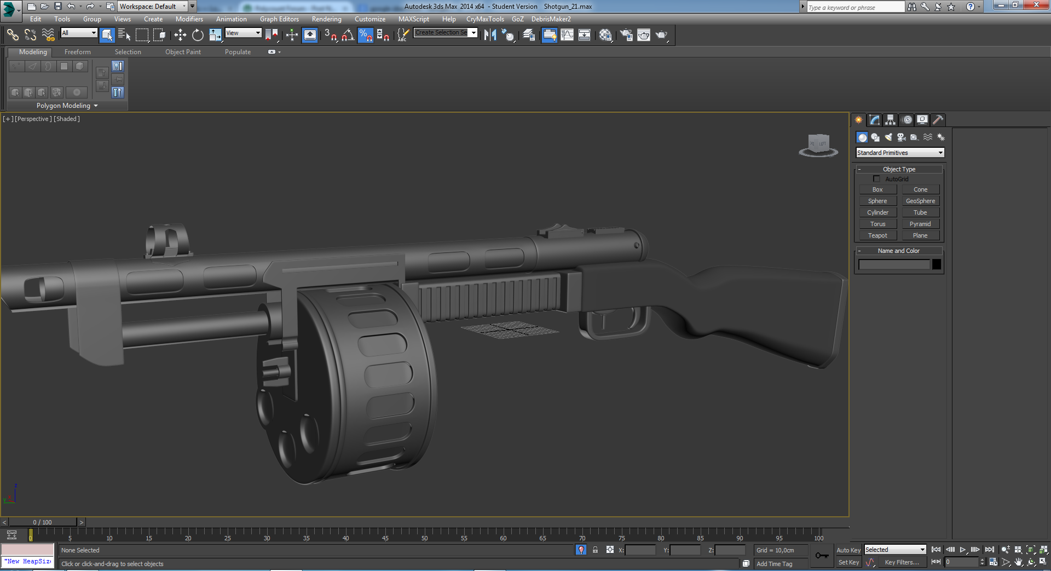Open the Modify command panel tab
The height and width of the screenshot is (571, 1051).
(x=875, y=120)
